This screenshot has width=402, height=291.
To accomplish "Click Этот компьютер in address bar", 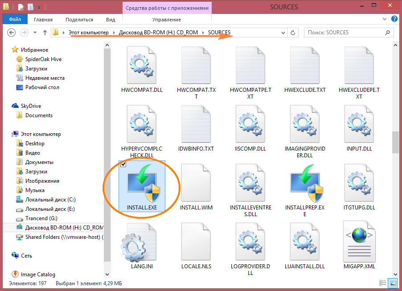I will pos(88,33).
